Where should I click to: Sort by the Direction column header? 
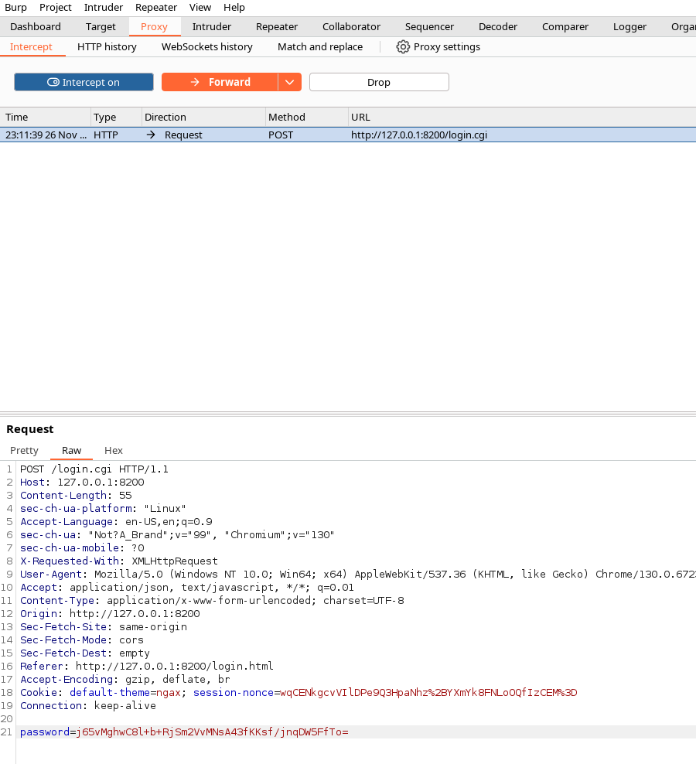pyautogui.click(x=203, y=117)
